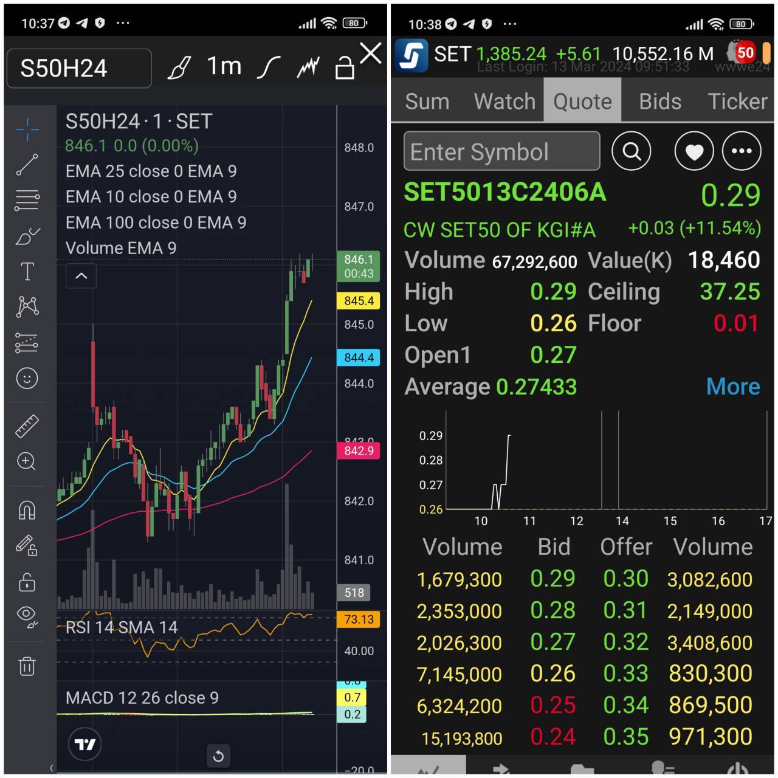
Task: Open the indicators icon in top toolbar
Action: (308, 67)
